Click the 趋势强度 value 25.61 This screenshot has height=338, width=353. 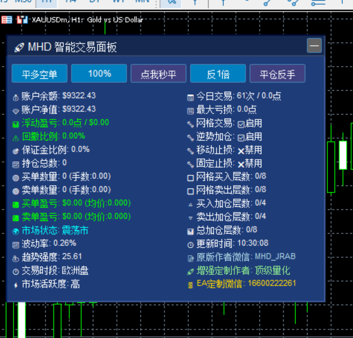72,257
